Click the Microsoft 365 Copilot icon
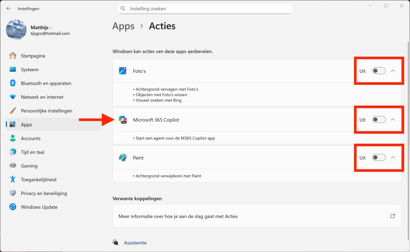410x252 pixels. [122, 120]
